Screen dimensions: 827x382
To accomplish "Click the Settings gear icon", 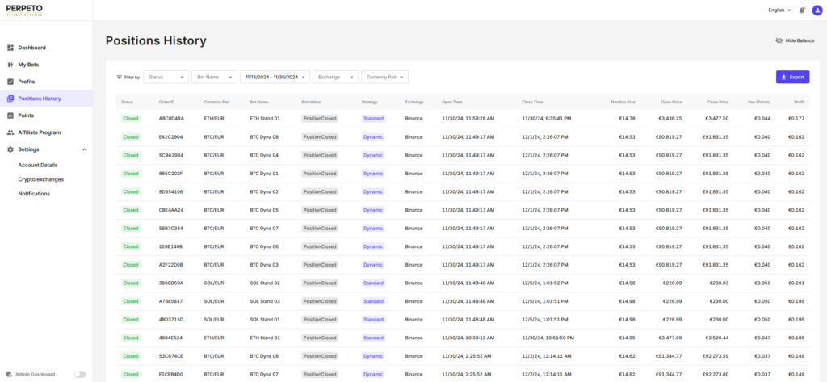I will (10, 149).
